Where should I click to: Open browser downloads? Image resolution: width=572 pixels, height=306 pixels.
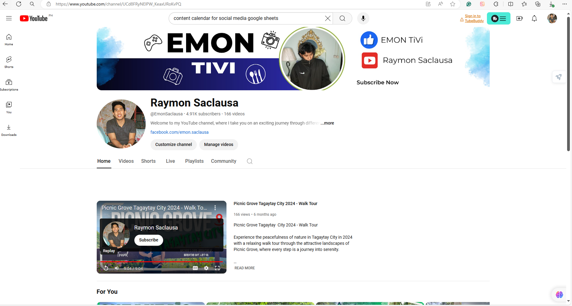click(x=551, y=4)
